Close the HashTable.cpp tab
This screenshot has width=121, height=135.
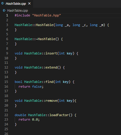coord(29,4)
